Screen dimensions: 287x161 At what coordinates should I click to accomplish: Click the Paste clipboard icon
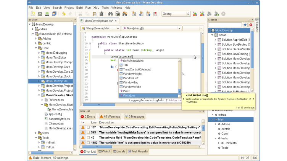94,14
